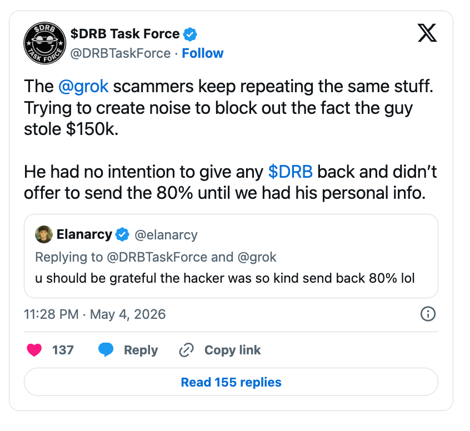Open the @DRBTaskForce handle
This screenshot has height=431, width=470.
[x=121, y=53]
